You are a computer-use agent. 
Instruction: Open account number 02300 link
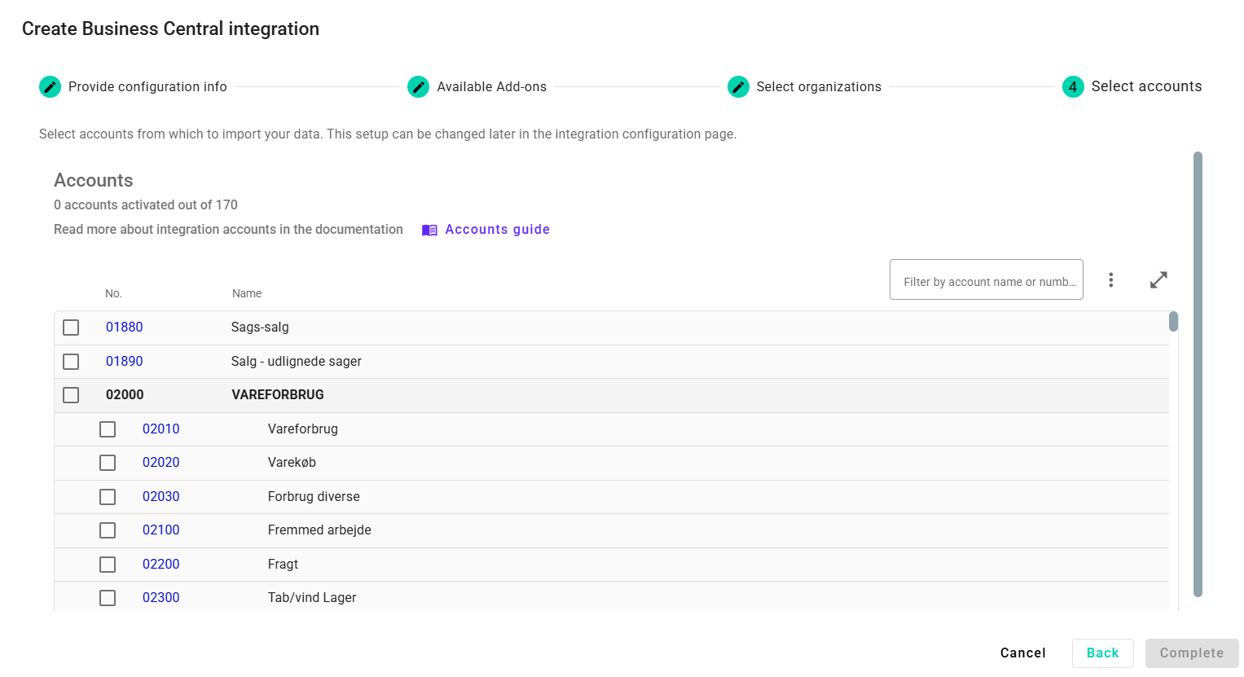[x=160, y=598]
